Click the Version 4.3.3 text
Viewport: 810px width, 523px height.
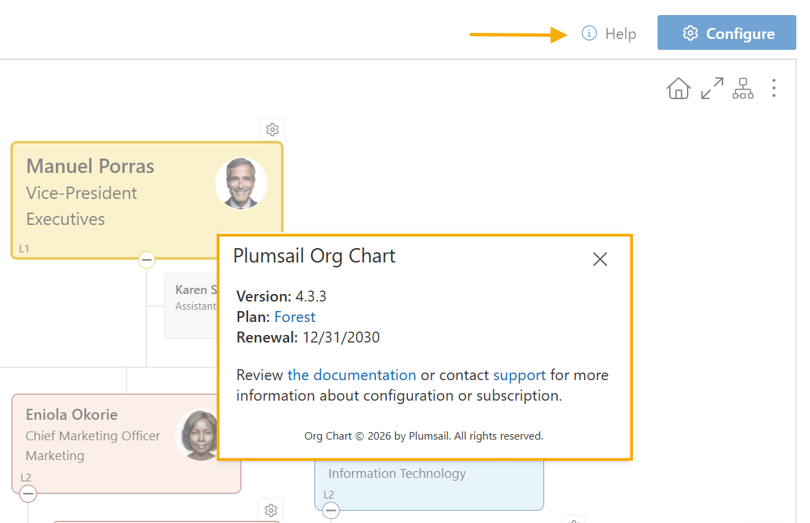(x=282, y=296)
